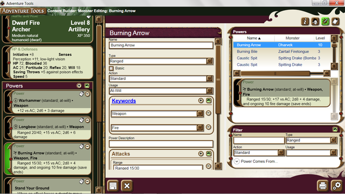345x194 pixels.
Task: Click the save floppy disk icon
Action: pos(113,186)
